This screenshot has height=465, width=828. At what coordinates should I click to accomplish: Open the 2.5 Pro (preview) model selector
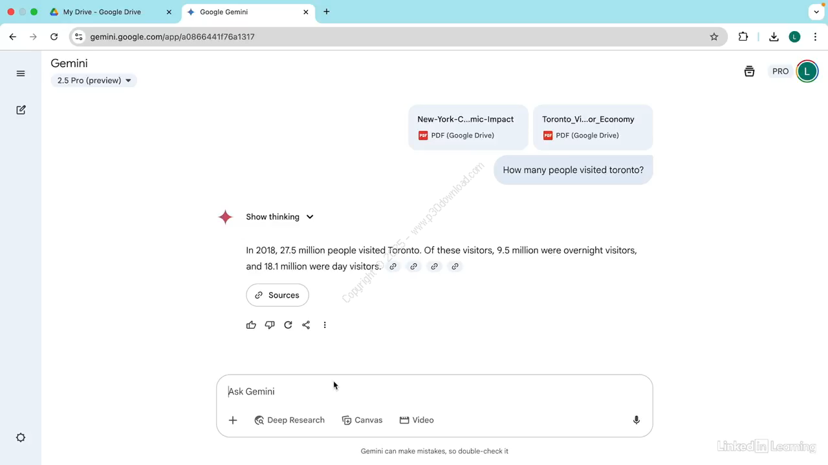94,81
